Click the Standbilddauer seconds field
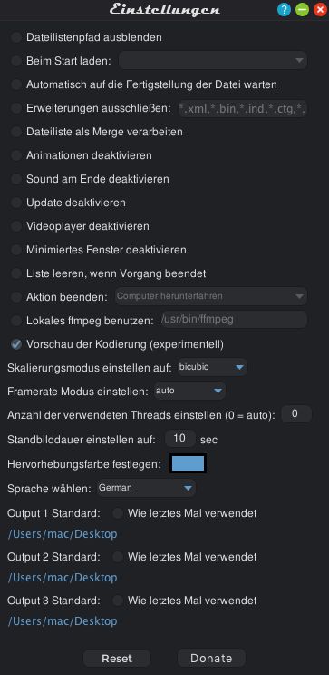Image resolution: width=329 pixels, height=675 pixels. [x=180, y=439]
